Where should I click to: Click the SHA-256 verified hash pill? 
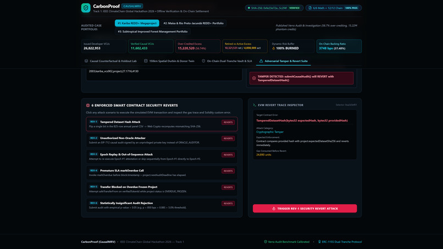[x=274, y=8]
